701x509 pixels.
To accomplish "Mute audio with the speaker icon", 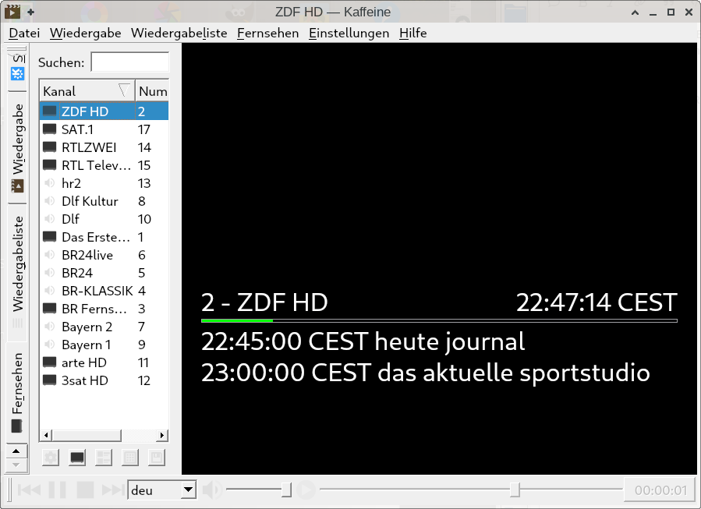I will click(211, 490).
